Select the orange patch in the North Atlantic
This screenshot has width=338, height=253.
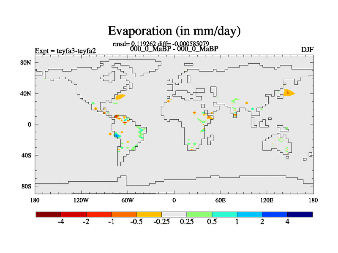(120, 97)
